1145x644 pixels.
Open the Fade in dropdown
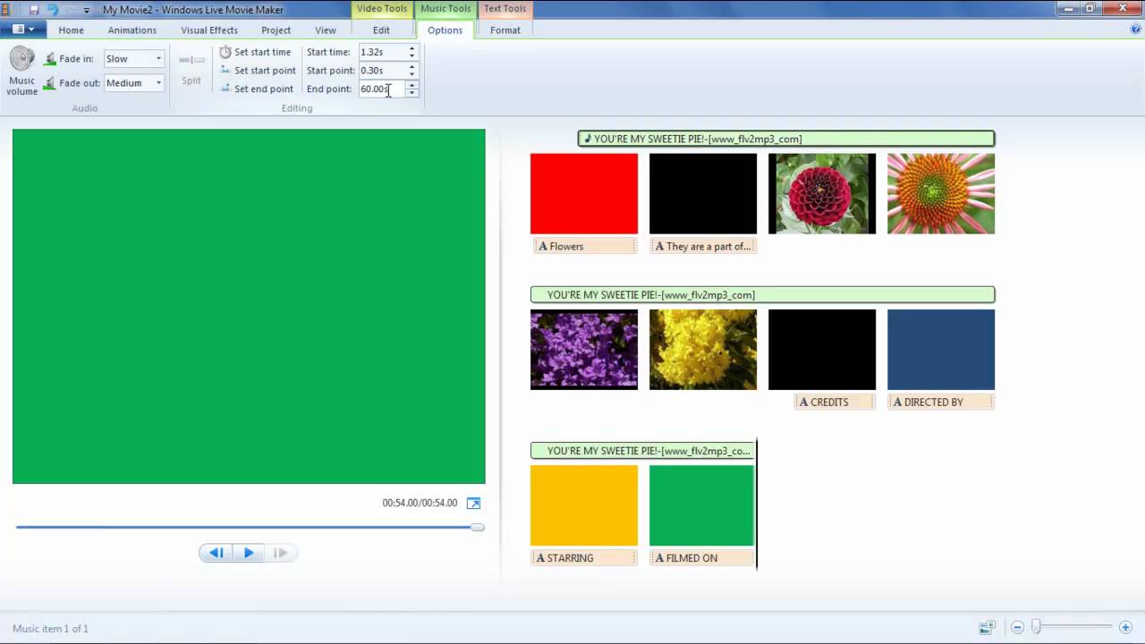(134, 59)
